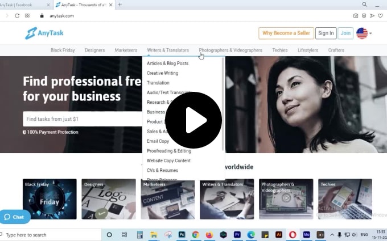Open the country flag language dropdown
Image resolution: width=387 pixels, height=241 pixels.
point(364,33)
